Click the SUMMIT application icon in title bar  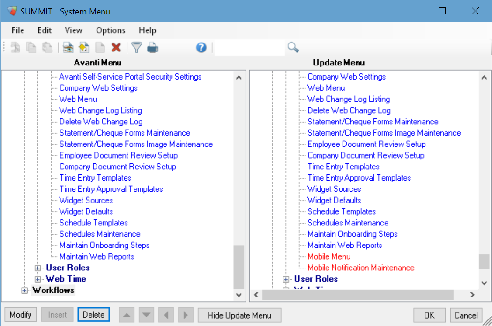[12, 11]
